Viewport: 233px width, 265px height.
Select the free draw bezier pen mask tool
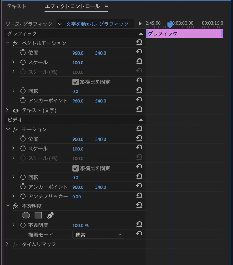50,215
